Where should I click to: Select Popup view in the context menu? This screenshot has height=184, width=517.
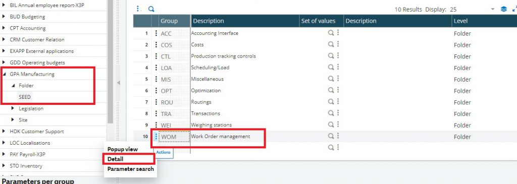coord(122,149)
